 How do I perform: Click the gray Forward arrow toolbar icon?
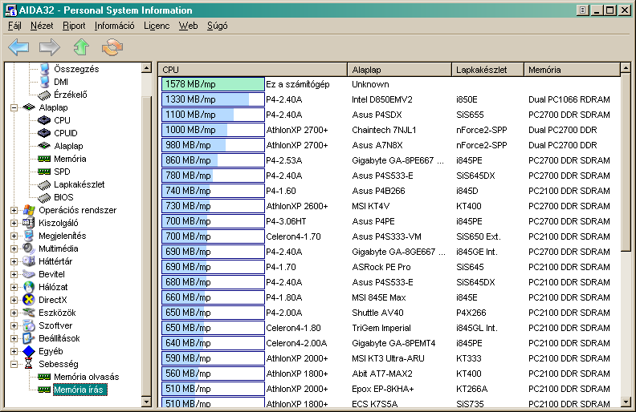click(50, 47)
